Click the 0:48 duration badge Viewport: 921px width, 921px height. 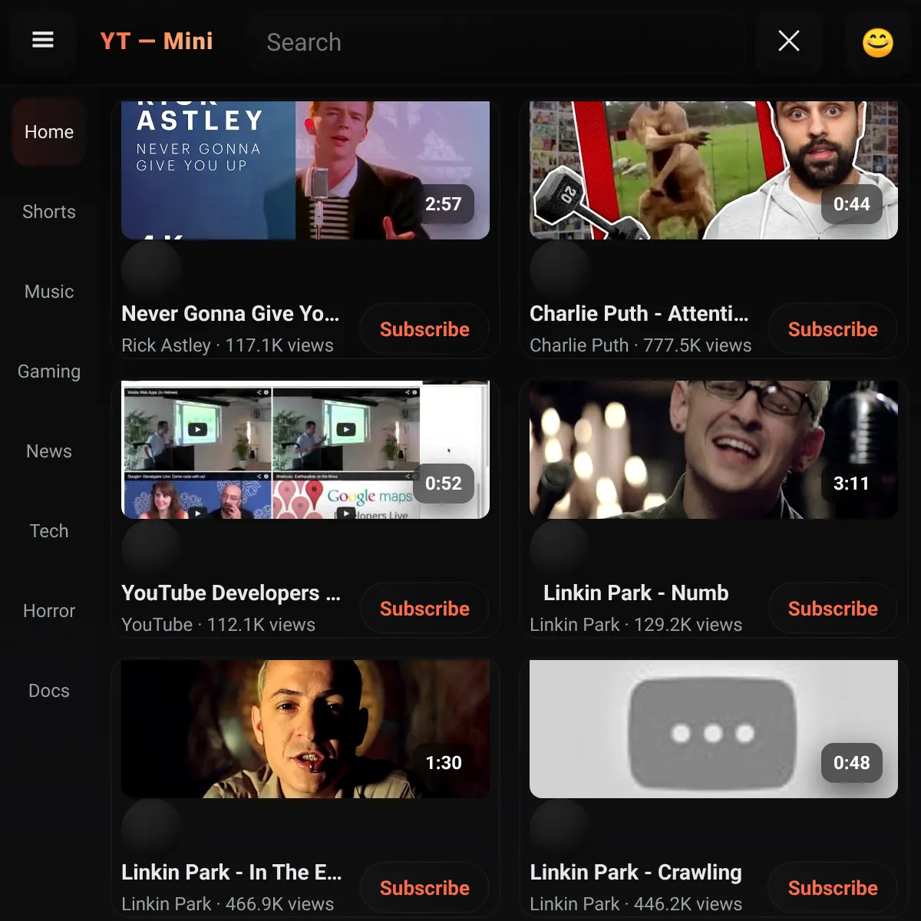tap(852, 763)
